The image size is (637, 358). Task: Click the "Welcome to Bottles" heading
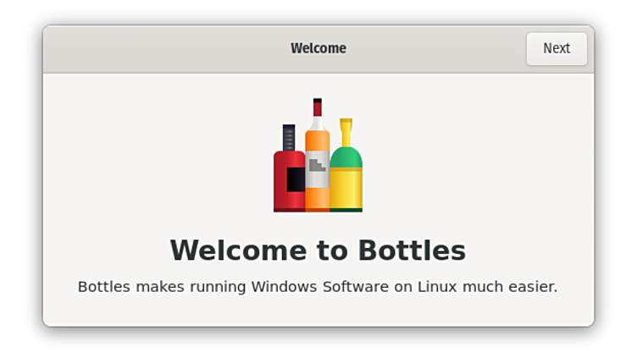318,251
